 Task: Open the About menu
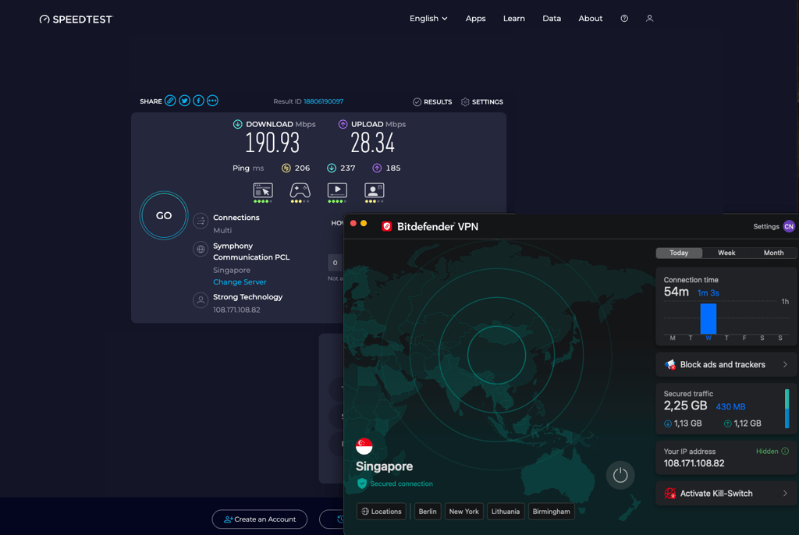(590, 19)
